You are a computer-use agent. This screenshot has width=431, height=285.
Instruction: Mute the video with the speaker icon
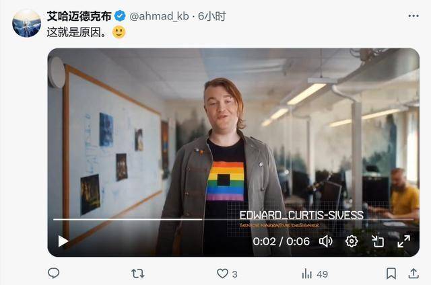326,241
